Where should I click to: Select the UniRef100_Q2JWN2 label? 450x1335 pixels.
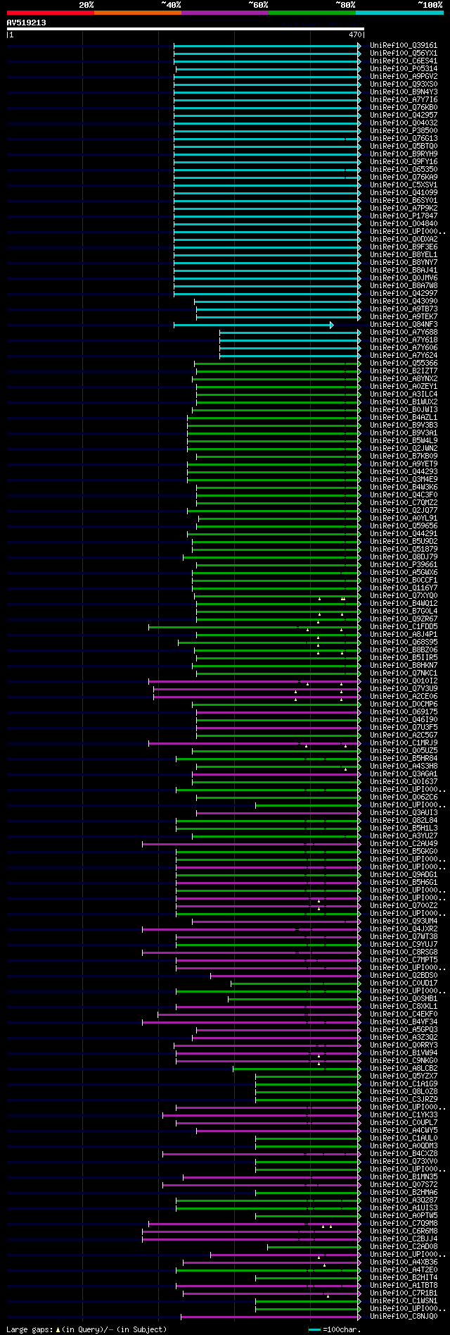[404, 448]
